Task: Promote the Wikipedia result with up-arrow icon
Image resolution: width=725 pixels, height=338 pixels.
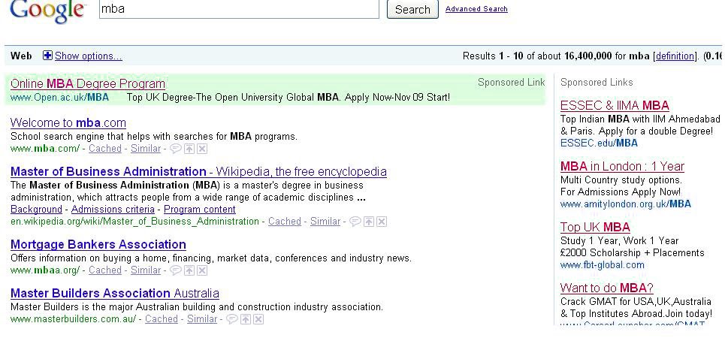Action: pyautogui.click(x=368, y=222)
